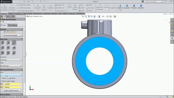This screenshot has height=98, width=174.
Task: Click the Apply Favorite icon
Action: click(5, 32)
